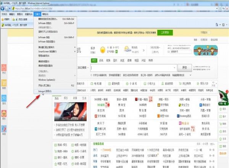
Task: Click the 苏宁易购 site link
Action: pyautogui.click(x=164, y=105)
